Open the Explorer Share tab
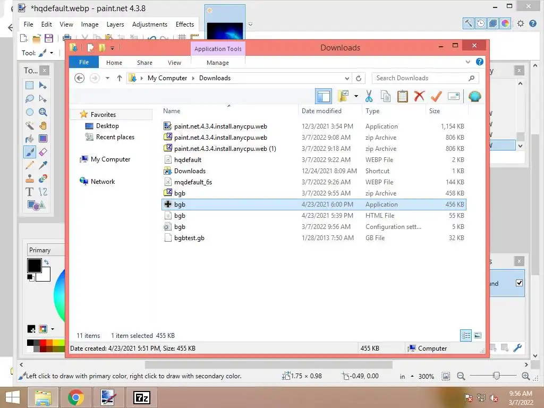Screen dimensions: 544x408 [144, 63]
